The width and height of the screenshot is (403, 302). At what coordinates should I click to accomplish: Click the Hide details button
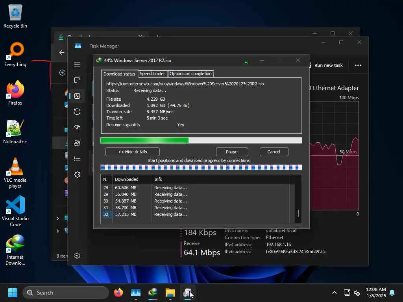click(133, 152)
